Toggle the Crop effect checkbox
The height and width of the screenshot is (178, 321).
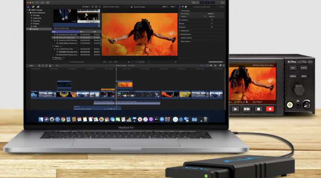[x=180, y=24]
